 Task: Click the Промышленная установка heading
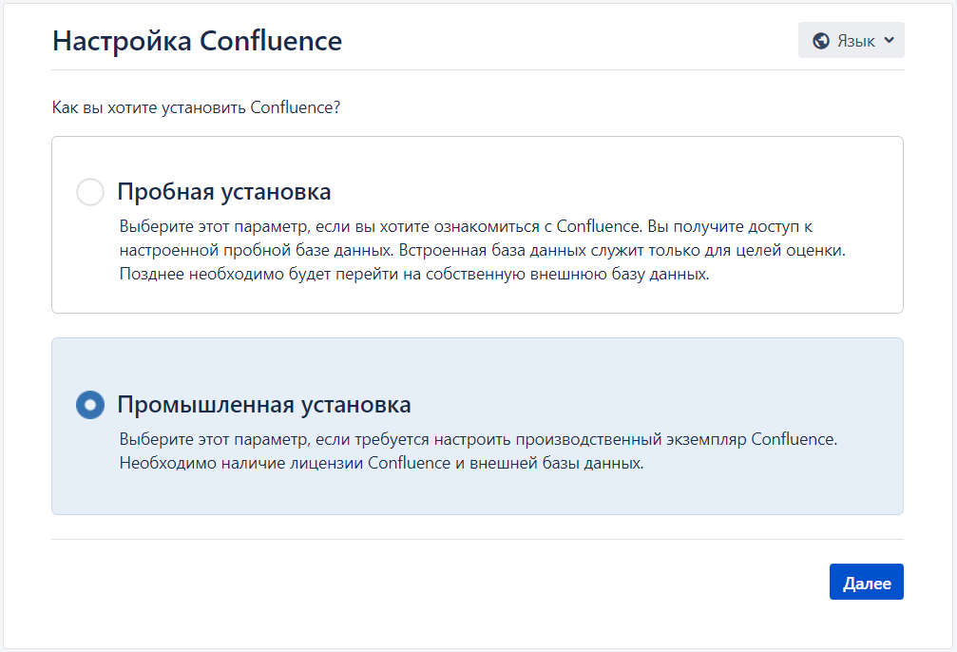pyautogui.click(x=263, y=405)
